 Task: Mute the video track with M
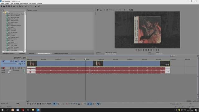point(22,61)
